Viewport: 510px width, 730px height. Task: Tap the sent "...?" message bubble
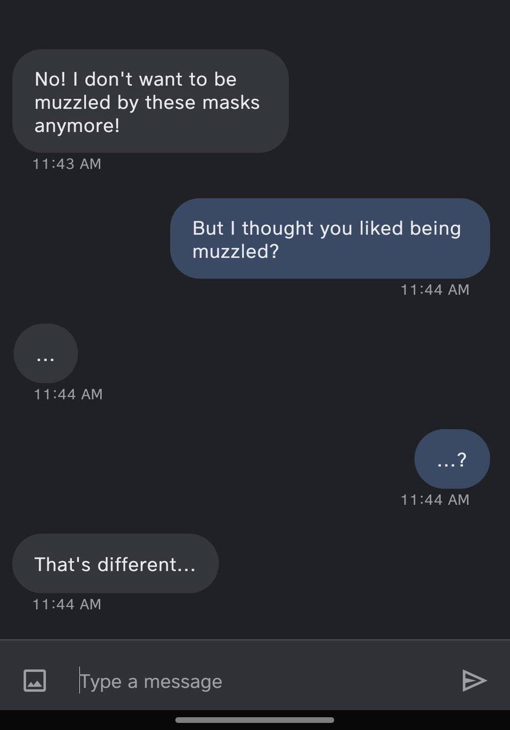(x=452, y=459)
